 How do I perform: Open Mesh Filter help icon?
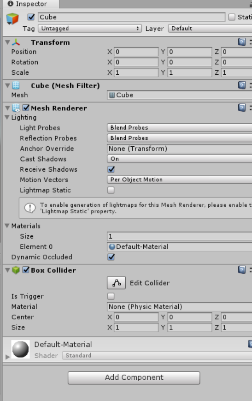click(241, 85)
